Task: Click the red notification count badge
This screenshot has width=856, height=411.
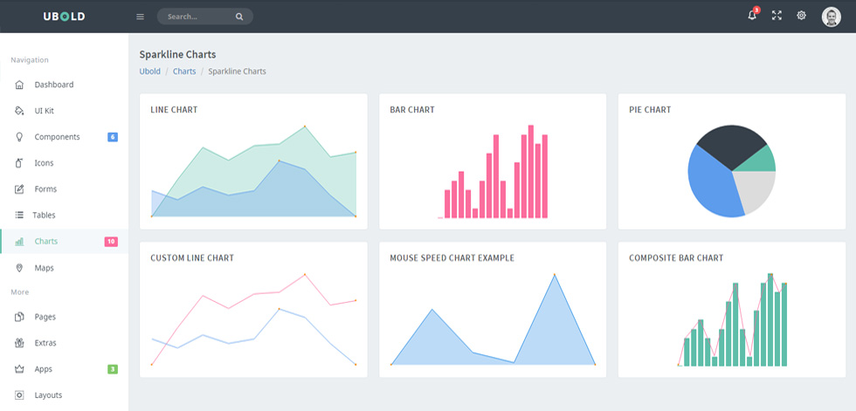Action: (756, 10)
